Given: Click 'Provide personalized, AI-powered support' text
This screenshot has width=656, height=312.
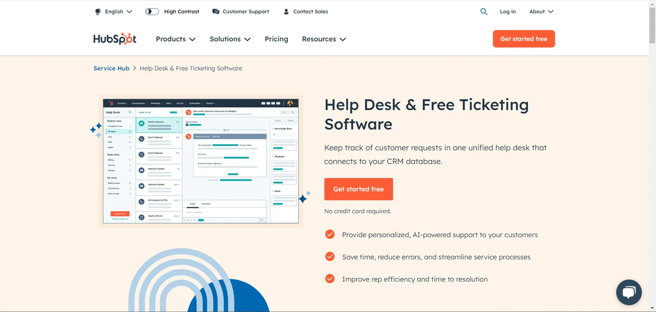Looking at the screenshot, I should click(440, 235).
